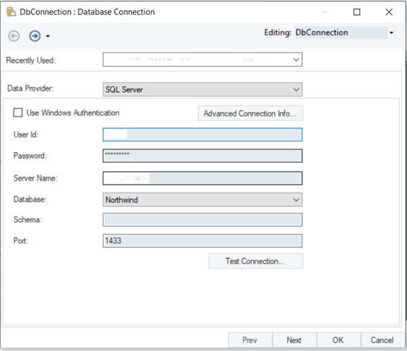Maximize the DbConnection window
The height and width of the screenshot is (351, 407).
[357, 12]
